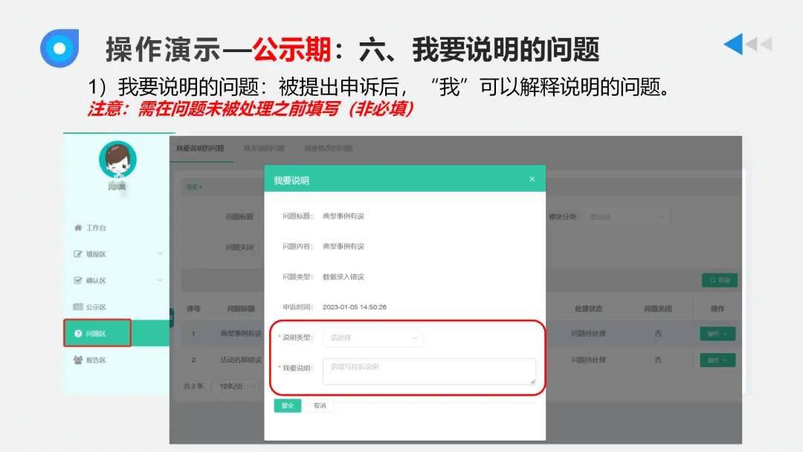Image resolution: width=803 pixels, height=452 pixels.
Task: Click the 我要说明 text input field
Action: [429, 372]
